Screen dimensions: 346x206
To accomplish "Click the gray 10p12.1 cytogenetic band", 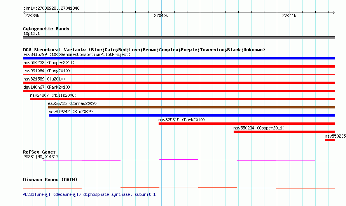I will [x=179, y=38].
